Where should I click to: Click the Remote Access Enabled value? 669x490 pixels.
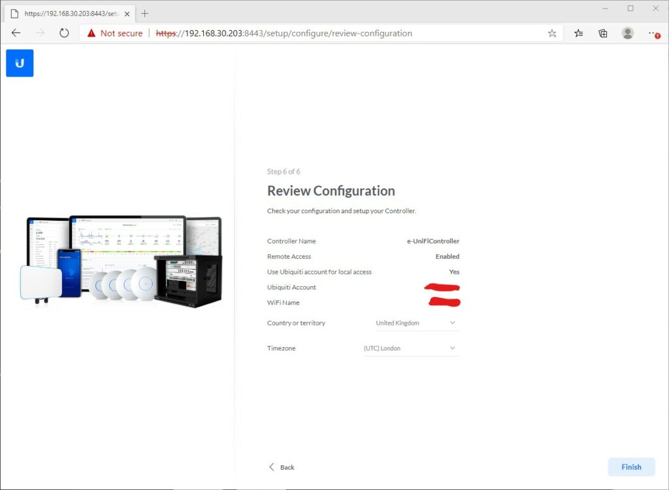pos(447,257)
